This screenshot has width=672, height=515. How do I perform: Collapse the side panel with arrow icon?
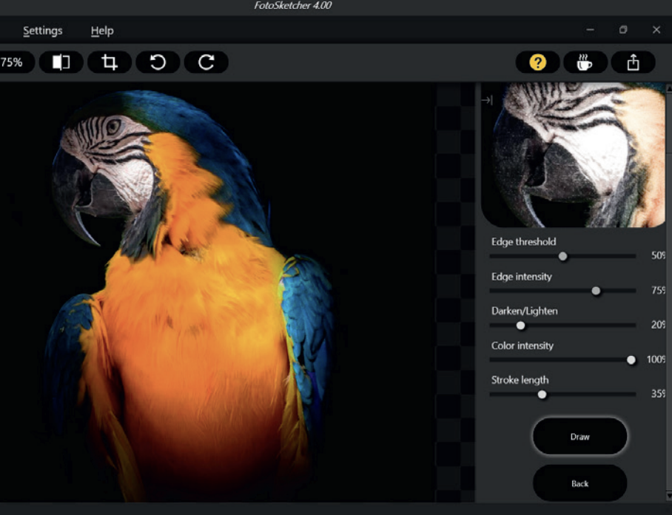[x=486, y=101]
